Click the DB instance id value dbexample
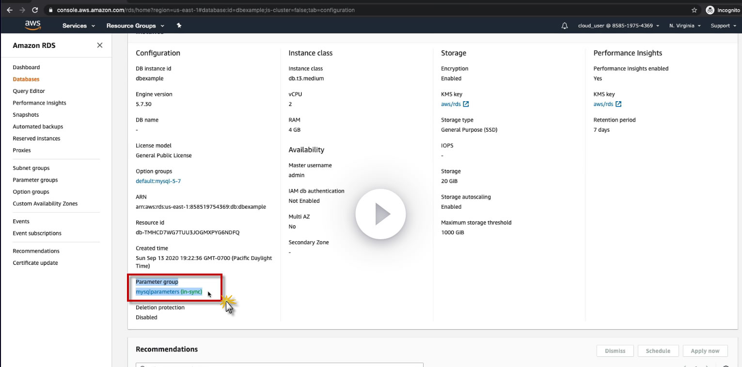Image resolution: width=742 pixels, height=367 pixels. [150, 78]
